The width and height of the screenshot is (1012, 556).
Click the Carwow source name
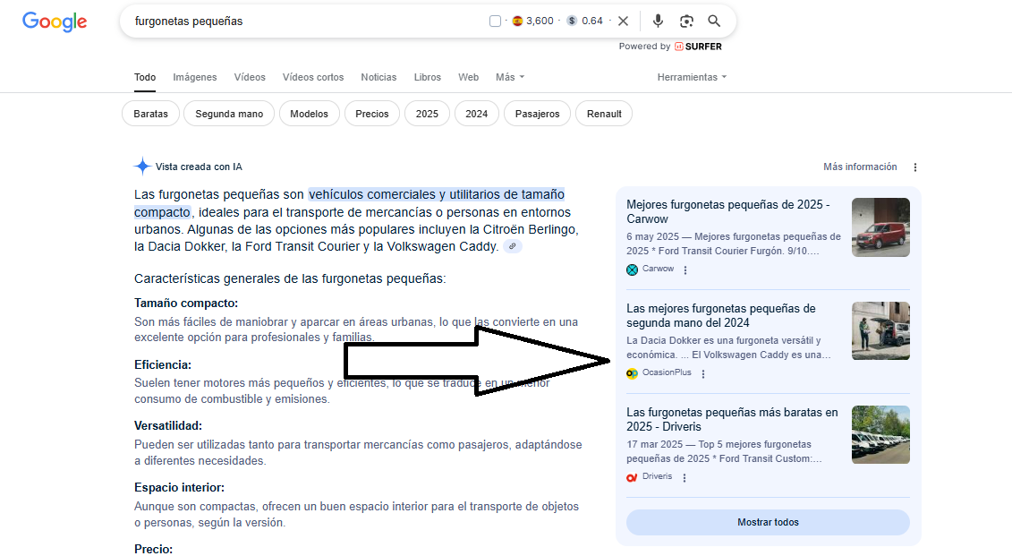(x=658, y=269)
